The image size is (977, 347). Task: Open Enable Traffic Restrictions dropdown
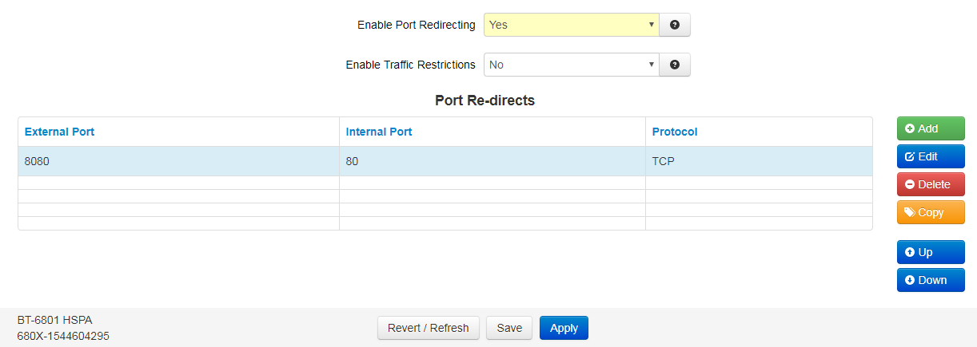(572, 65)
